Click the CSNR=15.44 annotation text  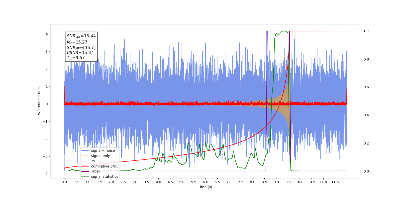pos(80,52)
